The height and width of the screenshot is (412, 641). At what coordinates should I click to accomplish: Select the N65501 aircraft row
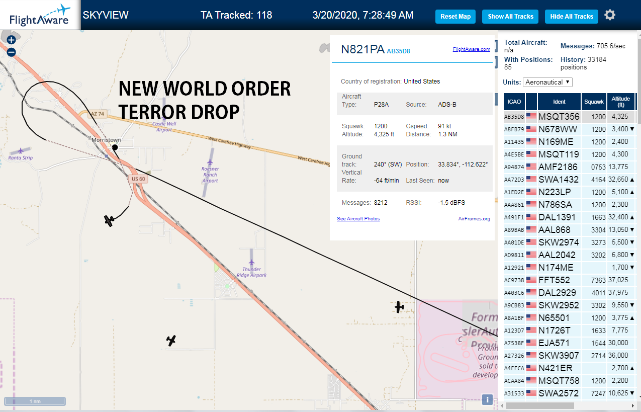570,317
